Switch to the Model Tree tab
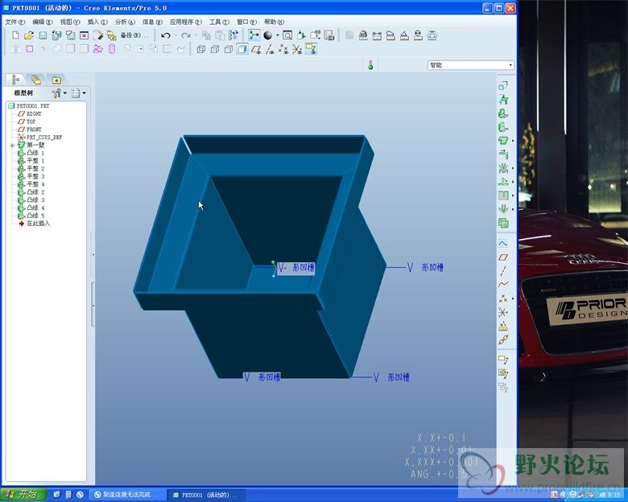Image resolution: width=628 pixels, height=502 pixels. (15, 80)
